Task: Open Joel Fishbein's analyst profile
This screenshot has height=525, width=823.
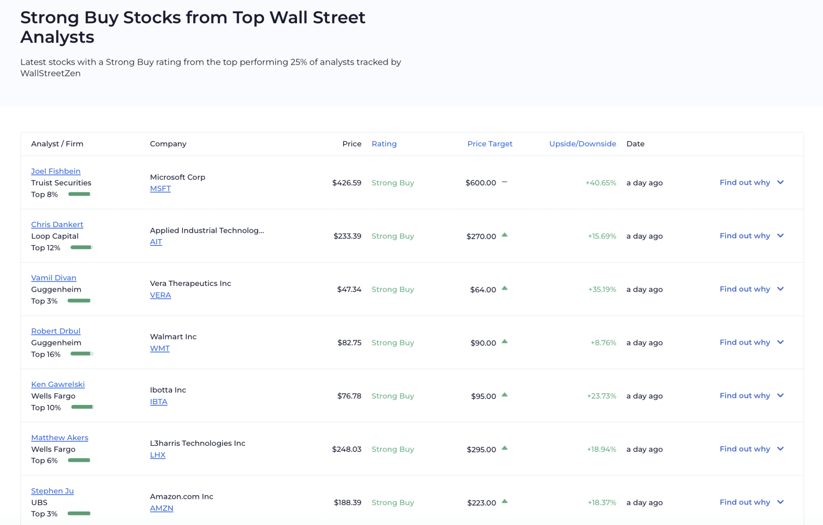Action: 55,171
